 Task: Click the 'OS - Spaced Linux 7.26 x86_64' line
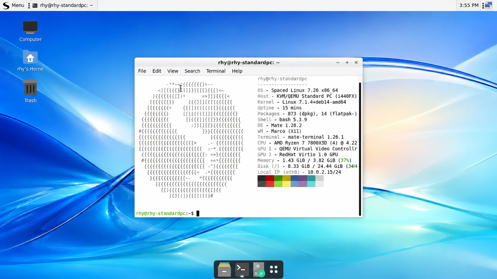click(298, 90)
